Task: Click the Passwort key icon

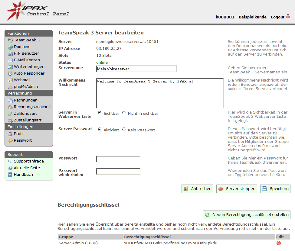Action: 10,140
